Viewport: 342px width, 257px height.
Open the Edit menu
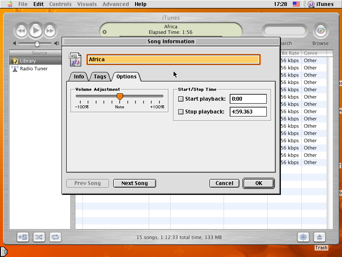[38, 4]
